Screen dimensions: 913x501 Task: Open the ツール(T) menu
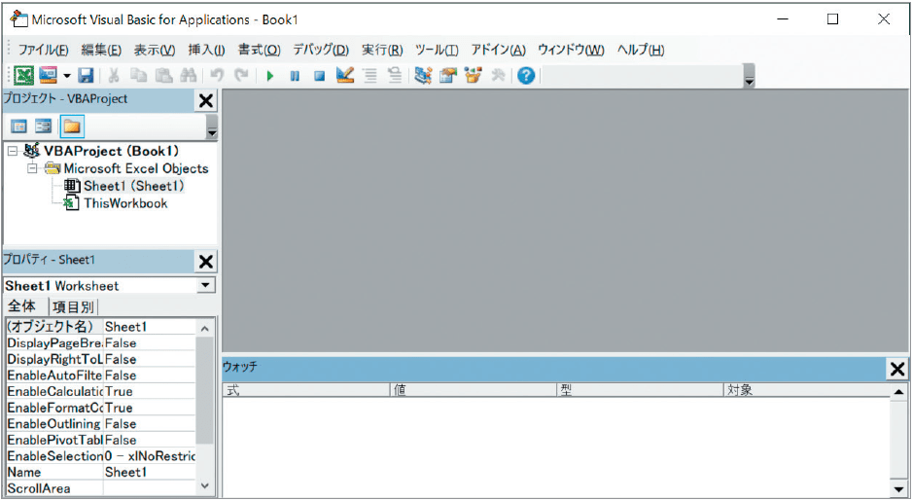click(x=437, y=51)
